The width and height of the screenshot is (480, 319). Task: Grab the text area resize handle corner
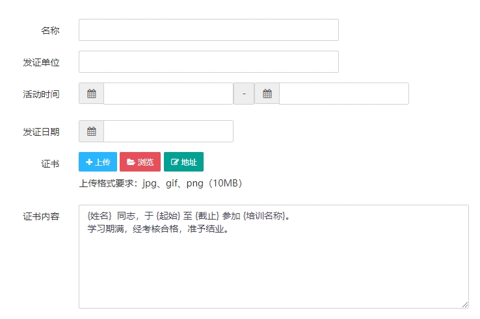coord(465,305)
